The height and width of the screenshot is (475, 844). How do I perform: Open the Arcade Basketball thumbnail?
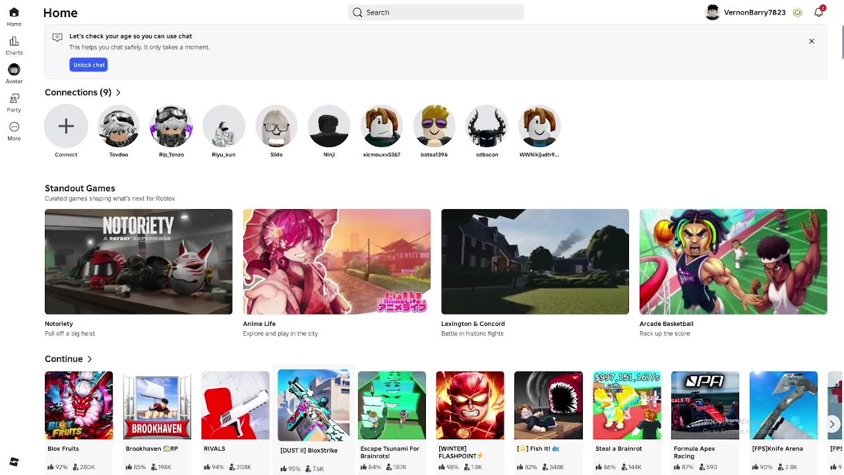pyautogui.click(x=733, y=262)
